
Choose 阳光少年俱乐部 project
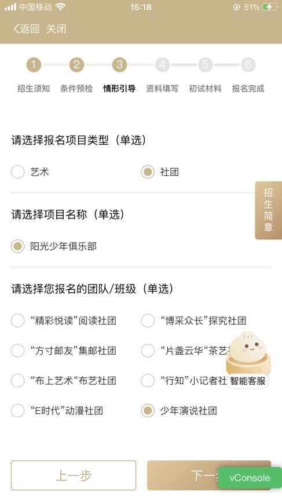(x=54, y=246)
